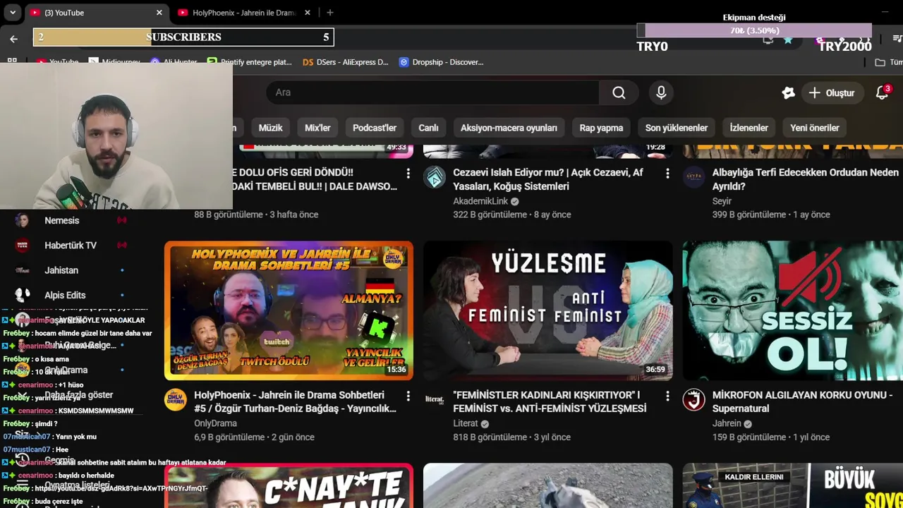903x508 pixels.
Task: Open the all bookmarks folder
Action: coord(888,62)
